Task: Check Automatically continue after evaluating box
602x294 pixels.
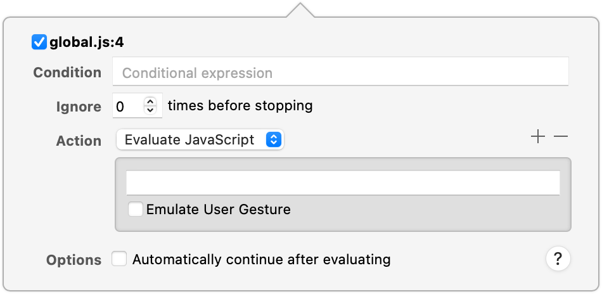Action: pyautogui.click(x=120, y=259)
